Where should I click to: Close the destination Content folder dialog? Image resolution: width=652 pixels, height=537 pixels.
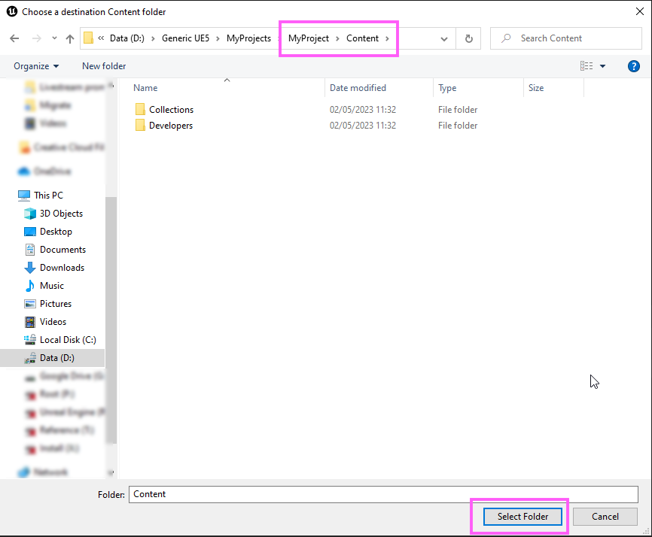click(640, 11)
